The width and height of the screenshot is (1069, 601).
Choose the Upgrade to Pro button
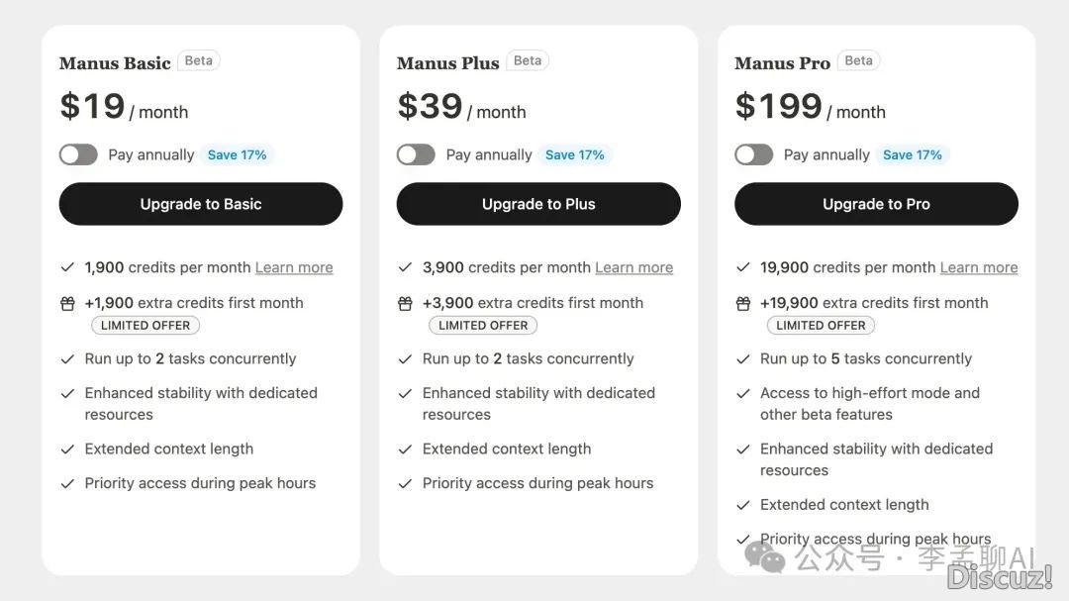(876, 204)
